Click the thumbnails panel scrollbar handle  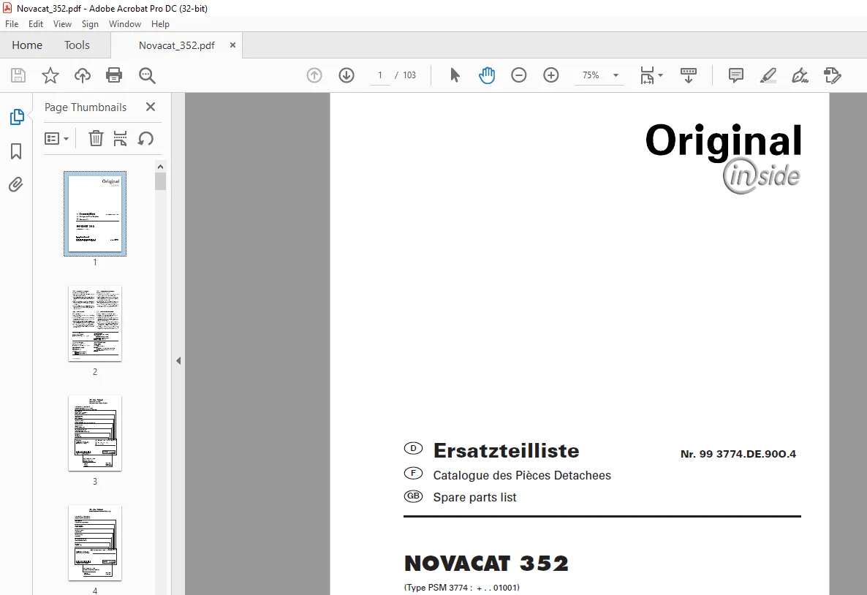coord(160,181)
